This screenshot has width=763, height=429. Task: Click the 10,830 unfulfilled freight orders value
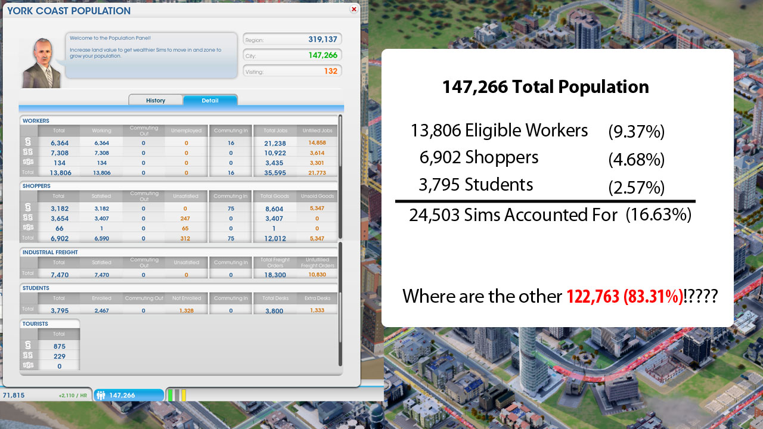click(x=317, y=275)
